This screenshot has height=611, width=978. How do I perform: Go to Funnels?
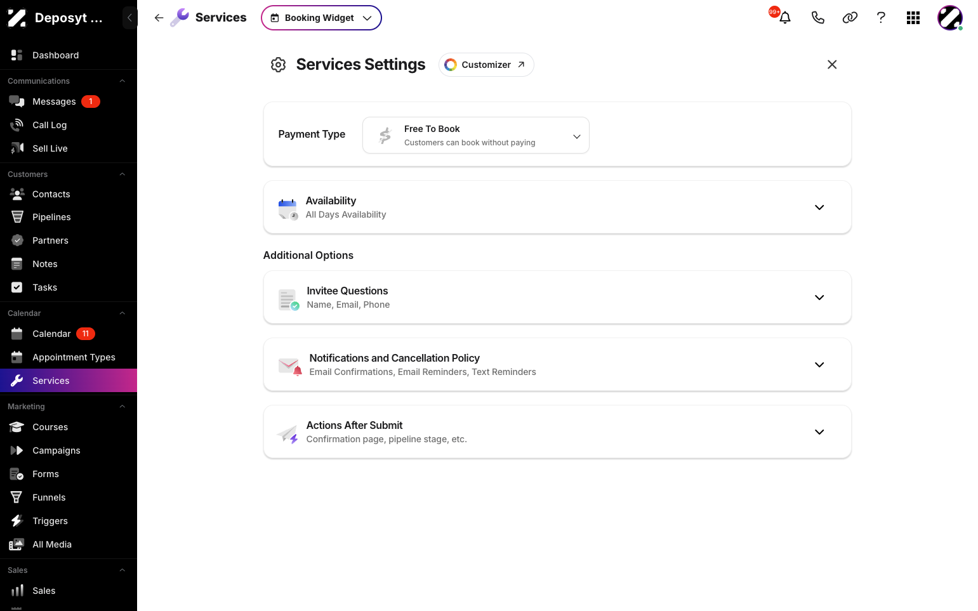pos(69,497)
